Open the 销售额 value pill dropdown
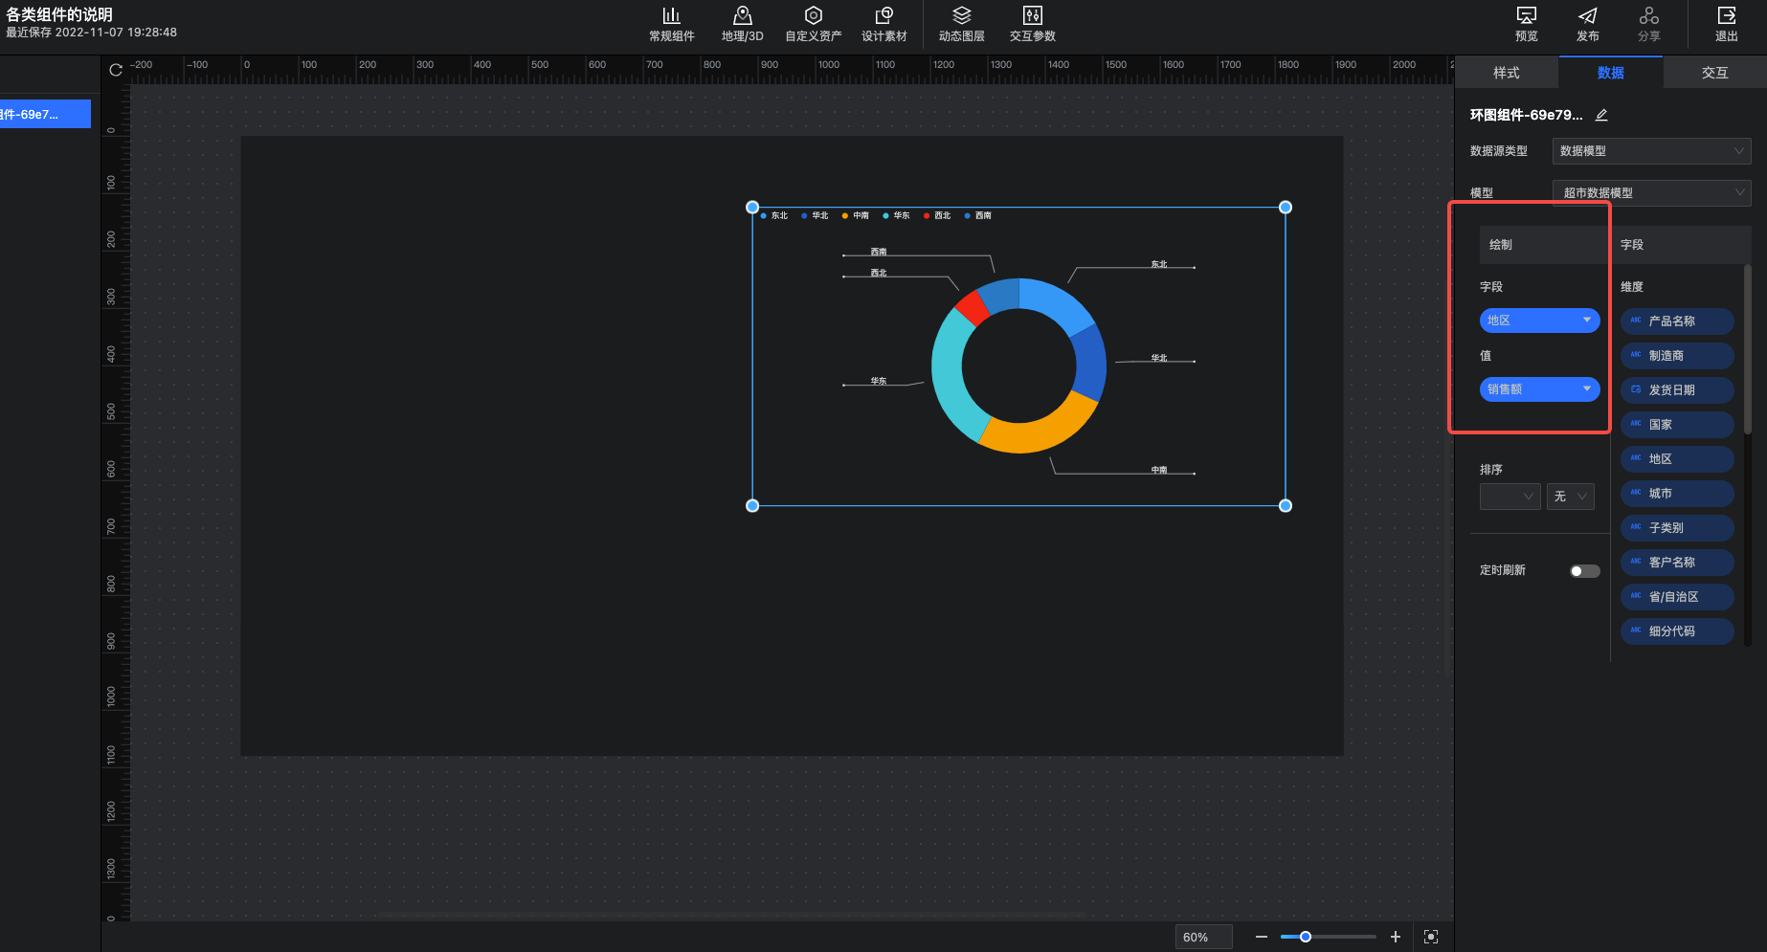The image size is (1767, 952). point(1539,389)
